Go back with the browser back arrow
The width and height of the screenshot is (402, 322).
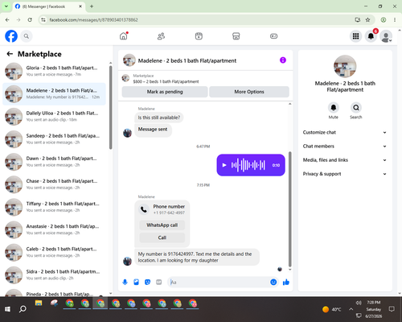tap(7, 19)
